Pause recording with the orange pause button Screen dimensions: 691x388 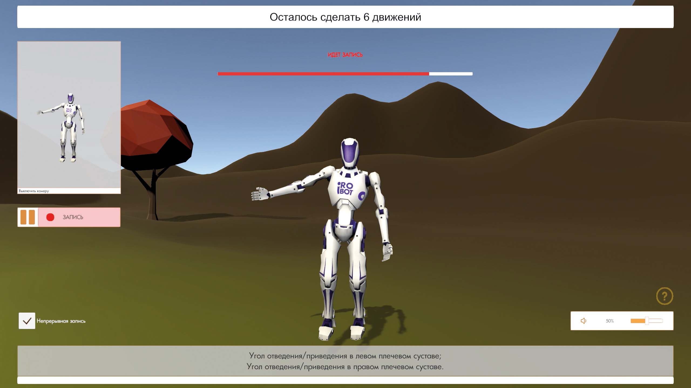click(x=28, y=217)
